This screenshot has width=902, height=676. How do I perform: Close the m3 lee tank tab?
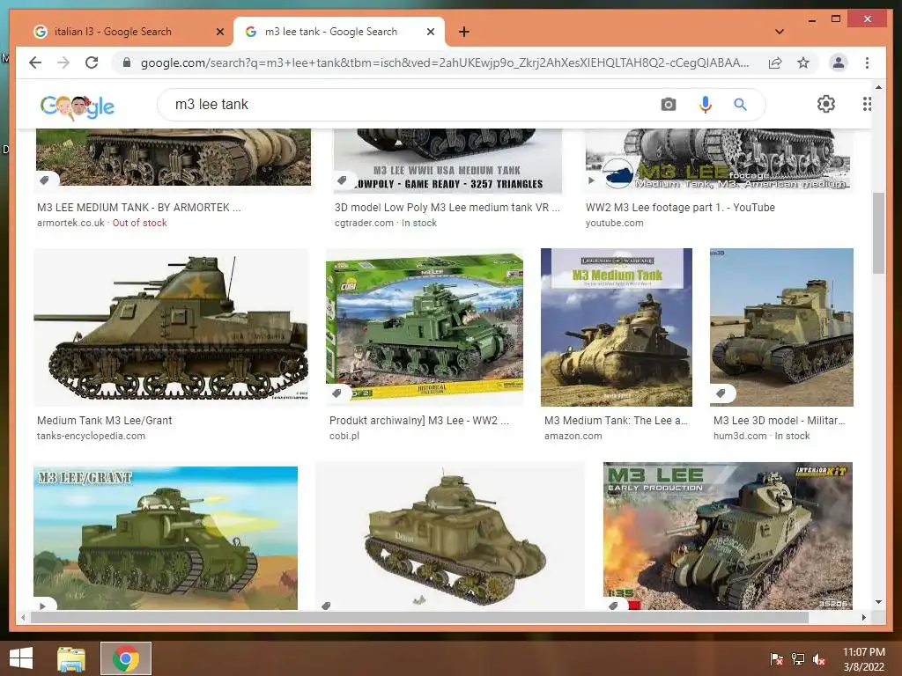(430, 33)
